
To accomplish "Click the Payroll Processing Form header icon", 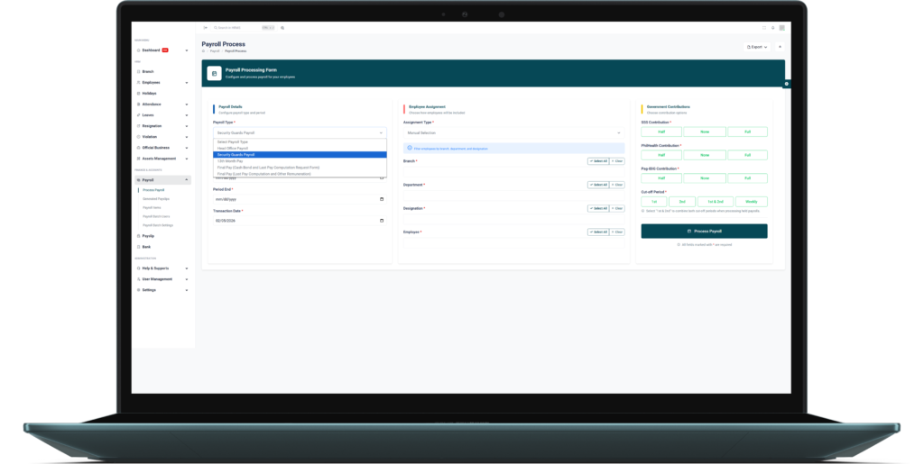I will tap(214, 74).
